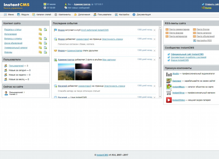Add item icon in Универсальный каталог row

pos(45,48)
